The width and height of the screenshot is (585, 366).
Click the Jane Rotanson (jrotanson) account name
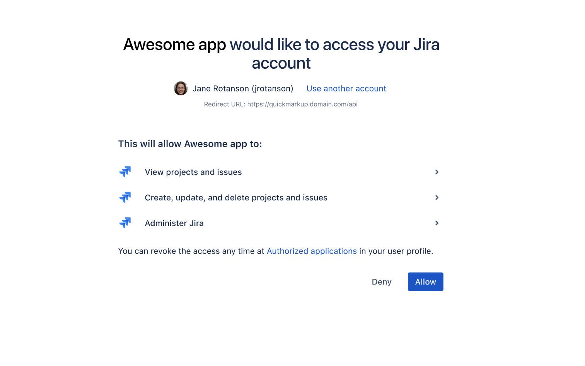(243, 88)
